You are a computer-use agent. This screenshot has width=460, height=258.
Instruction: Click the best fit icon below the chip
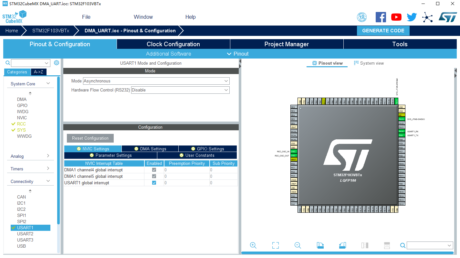click(x=276, y=245)
